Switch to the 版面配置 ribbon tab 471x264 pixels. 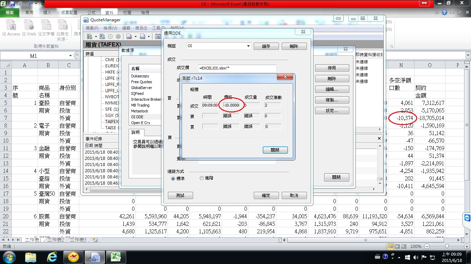pyautogui.click(x=69, y=12)
